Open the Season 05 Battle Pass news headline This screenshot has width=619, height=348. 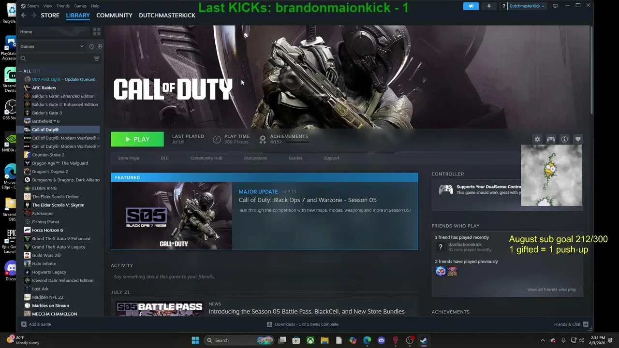[307, 311]
